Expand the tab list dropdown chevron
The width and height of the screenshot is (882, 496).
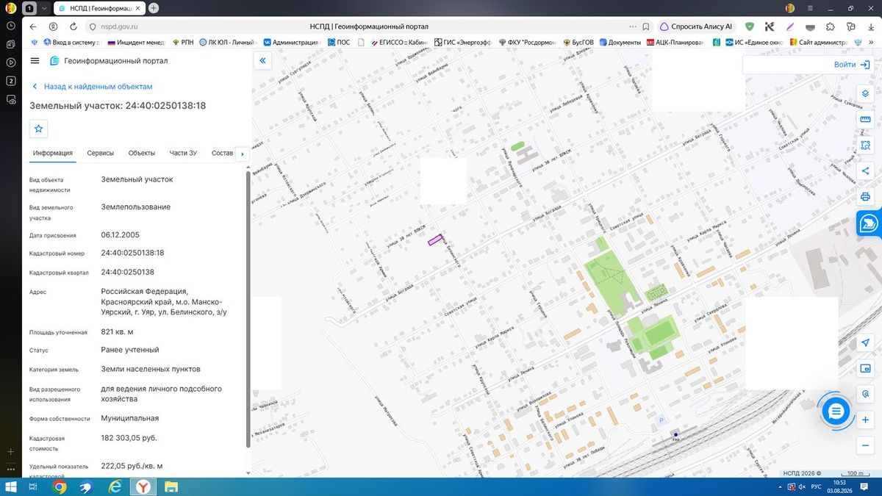tap(43, 8)
